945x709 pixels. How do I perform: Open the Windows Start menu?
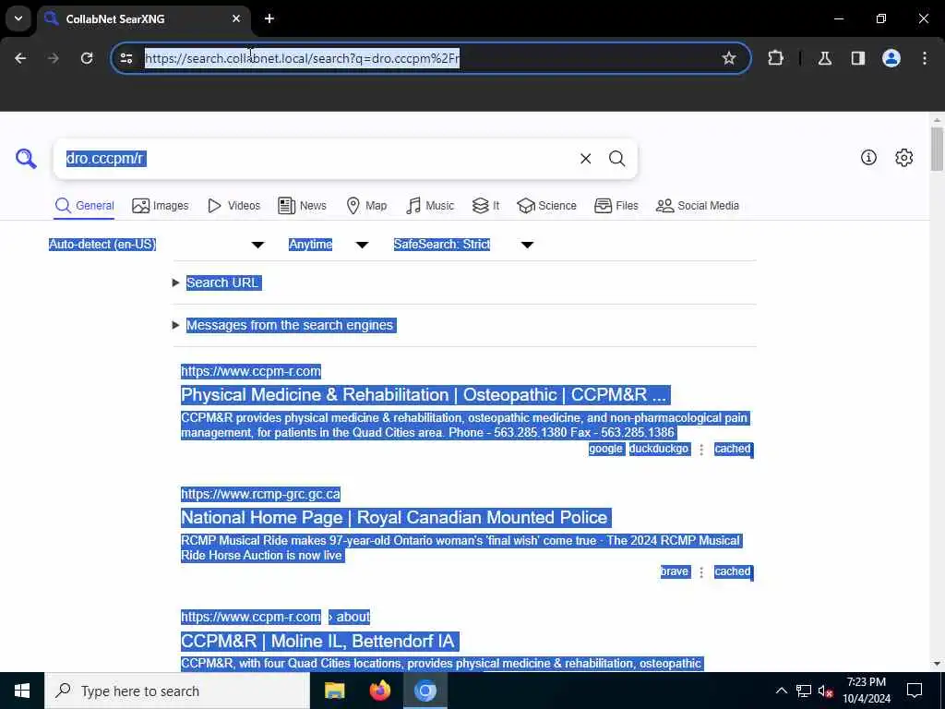[x=22, y=691]
